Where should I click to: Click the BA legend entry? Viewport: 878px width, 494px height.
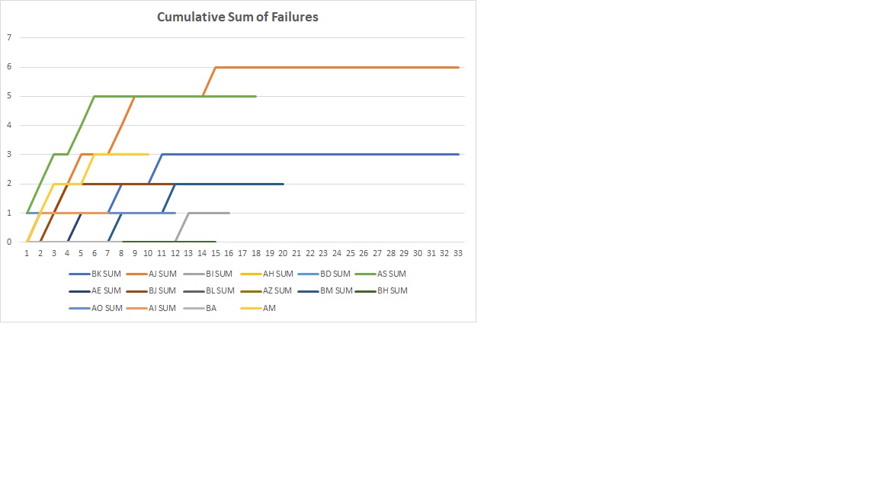click(211, 308)
